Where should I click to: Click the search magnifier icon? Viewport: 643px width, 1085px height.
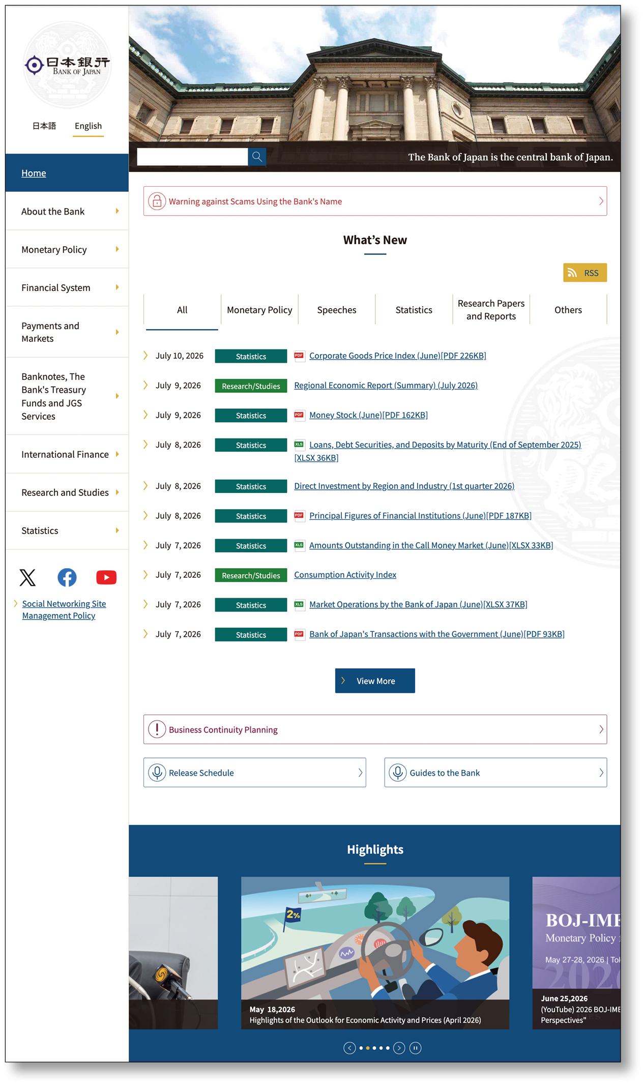(x=257, y=157)
